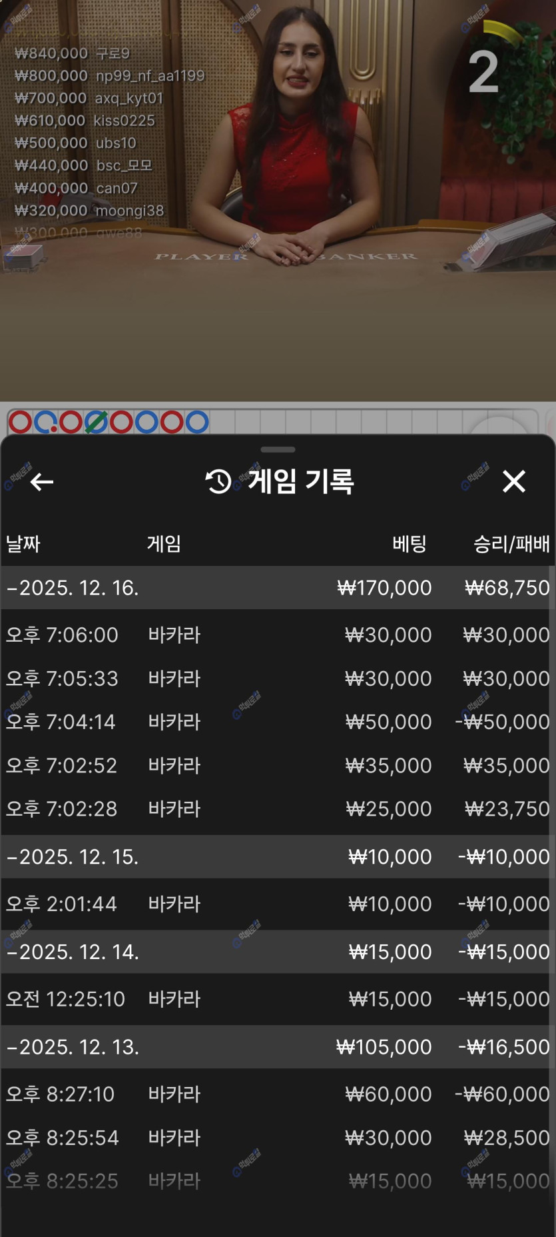Click the history clock icon beside 게임 기록
Image resolution: width=556 pixels, height=1237 pixels.
(218, 481)
